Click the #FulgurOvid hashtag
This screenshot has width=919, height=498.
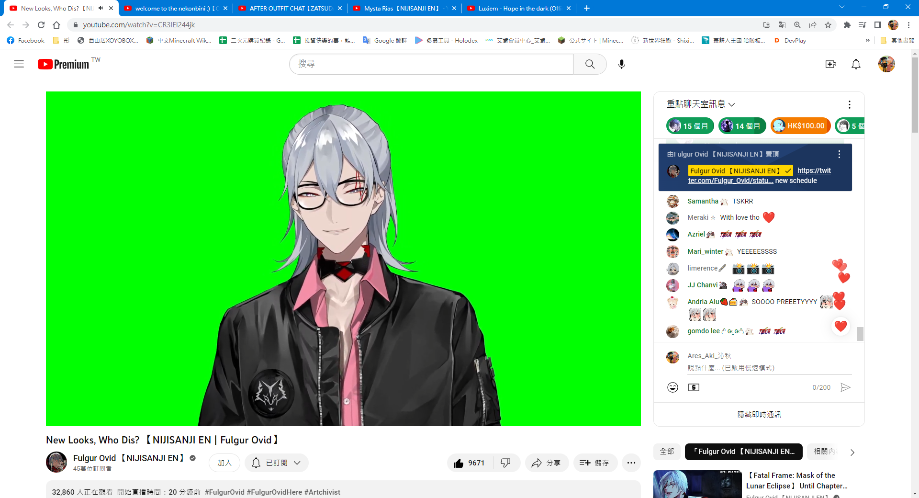tap(224, 492)
